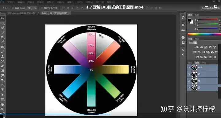Select the Move tool in the toolbox
This screenshot has height=118, width=221.
[x=2, y=18]
